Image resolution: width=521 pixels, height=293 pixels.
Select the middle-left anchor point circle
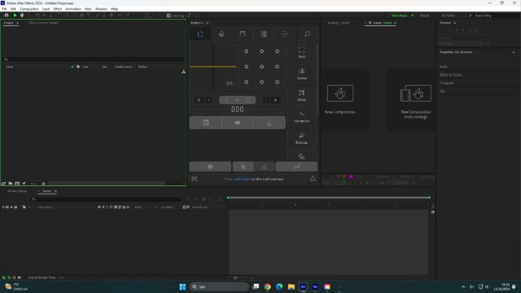click(x=246, y=67)
